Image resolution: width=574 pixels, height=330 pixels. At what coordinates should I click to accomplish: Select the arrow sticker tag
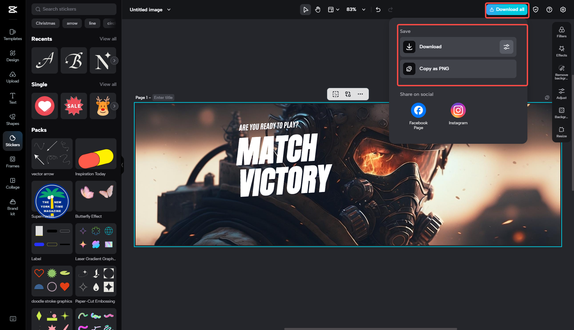click(72, 23)
